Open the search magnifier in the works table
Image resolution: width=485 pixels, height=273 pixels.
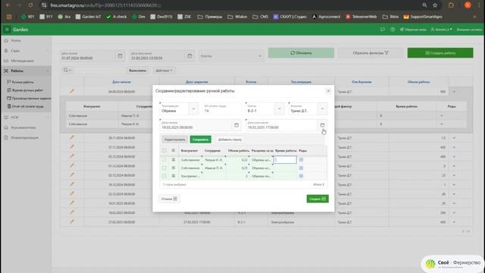67,71
